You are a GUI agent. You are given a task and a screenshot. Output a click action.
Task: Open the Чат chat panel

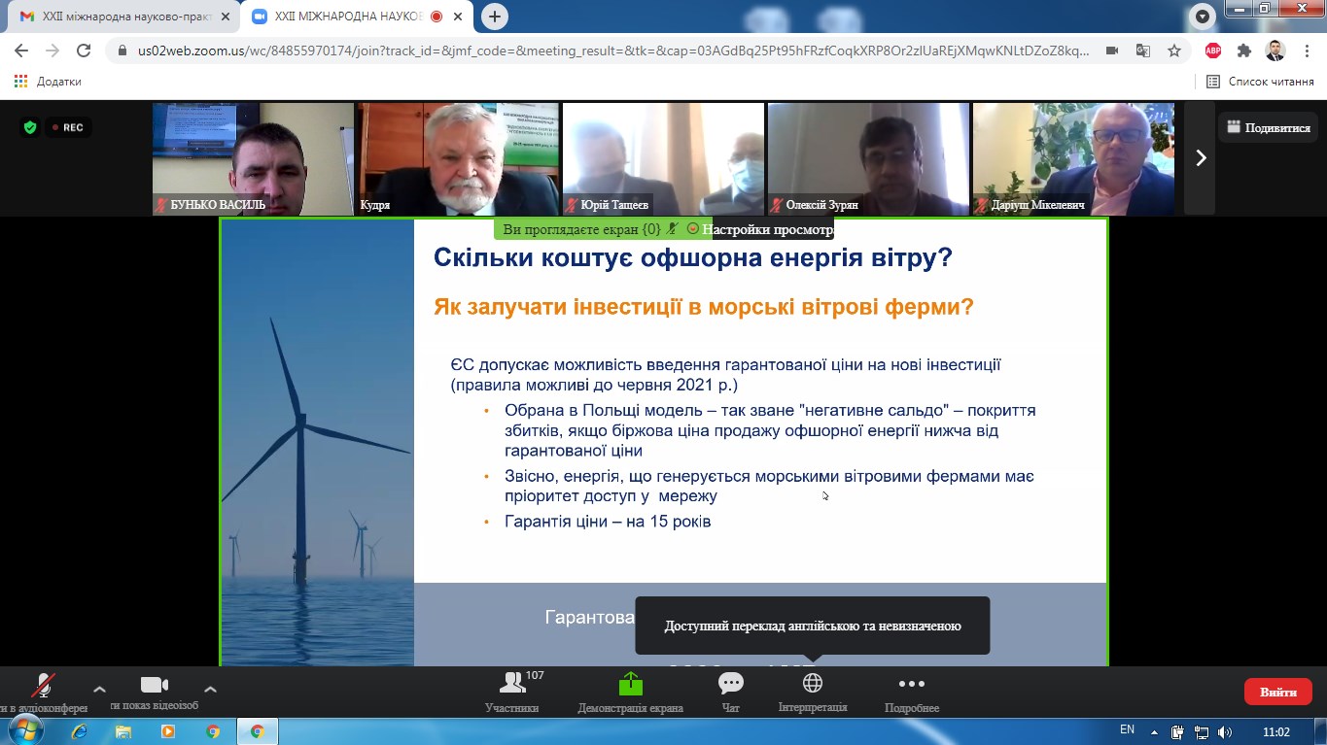tap(731, 692)
